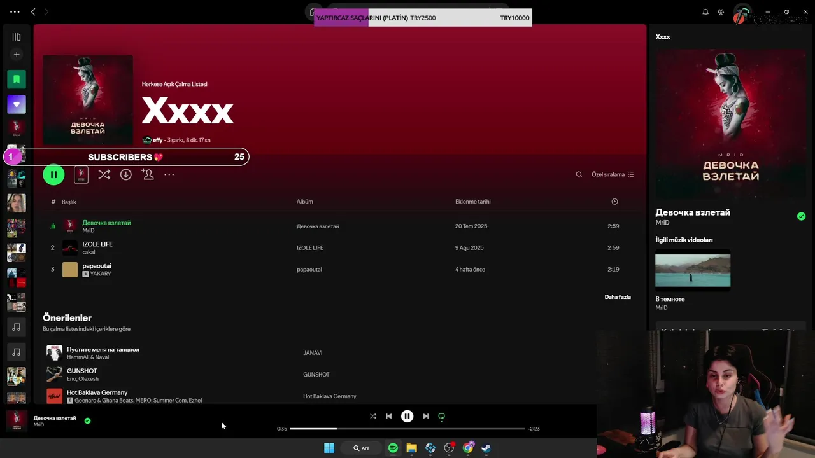Click the plus create playlist icon
This screenshot has width=815, height=458.
click(x=17, y=55)
